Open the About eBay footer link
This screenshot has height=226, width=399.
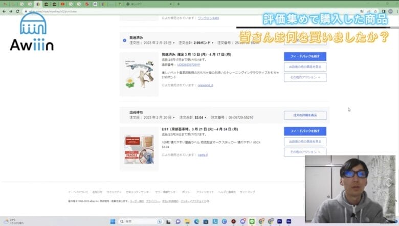point(78,192)
